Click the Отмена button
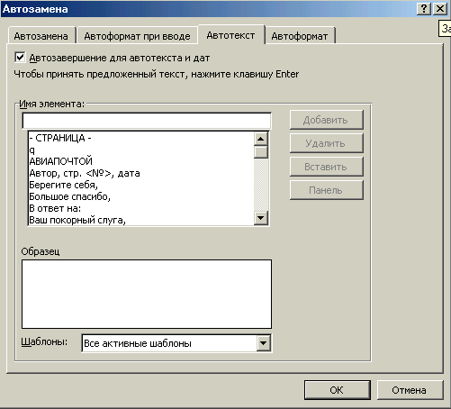451x409 pixels. tap(410, 390)
